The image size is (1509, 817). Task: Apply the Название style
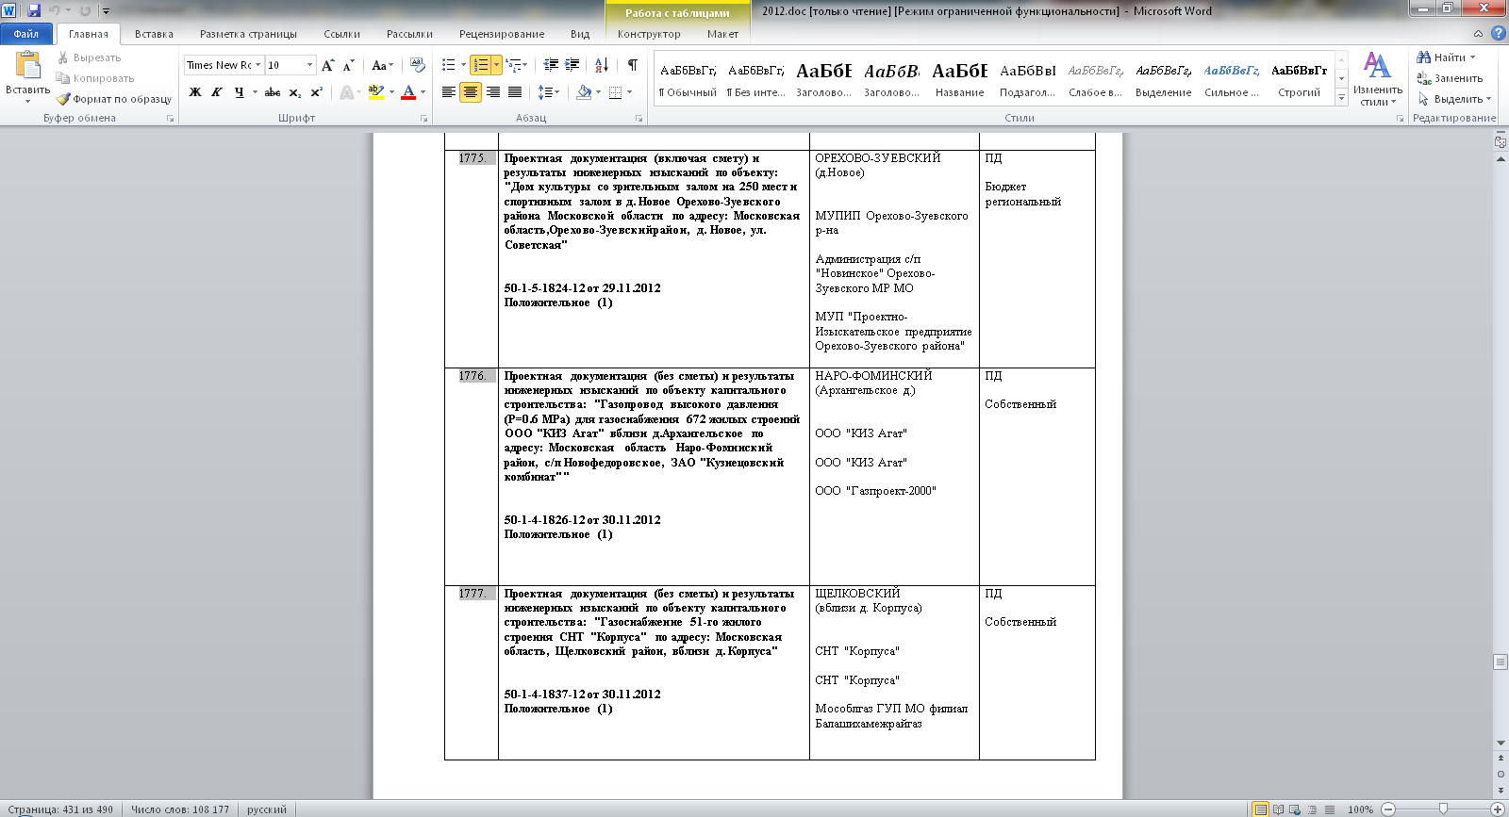point(959,79)
